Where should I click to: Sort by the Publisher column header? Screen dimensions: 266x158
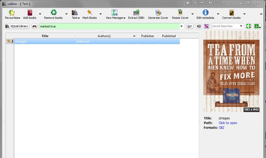pyautogui.click(x=147, y=36)
